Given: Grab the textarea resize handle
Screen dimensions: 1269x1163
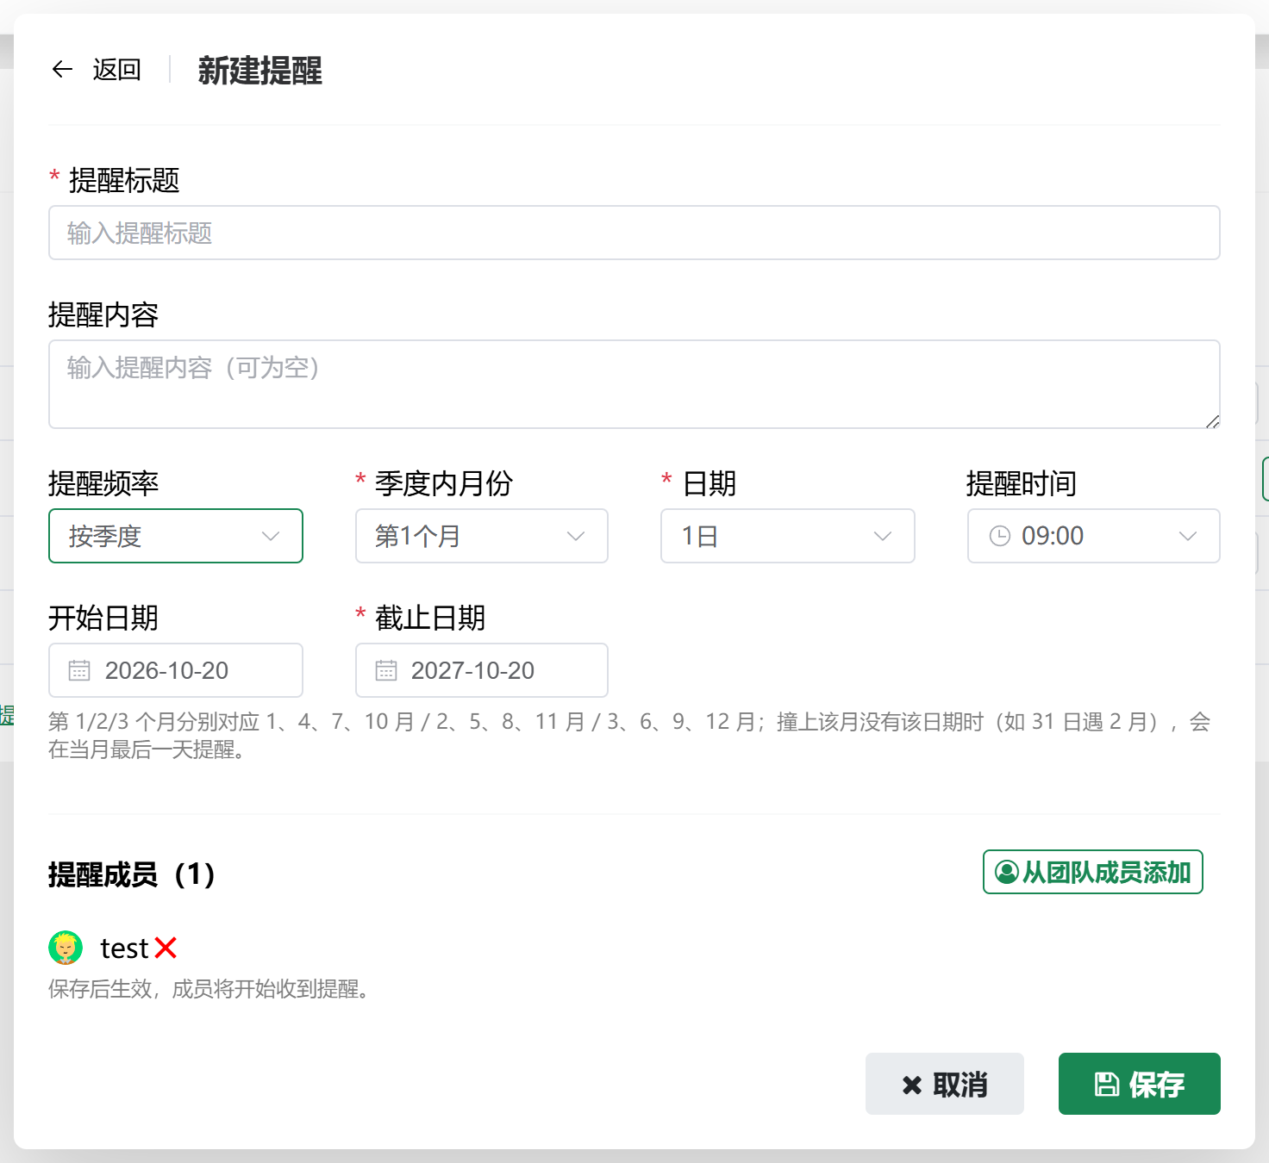Looking at the screenshot, I should (1212, 421).
